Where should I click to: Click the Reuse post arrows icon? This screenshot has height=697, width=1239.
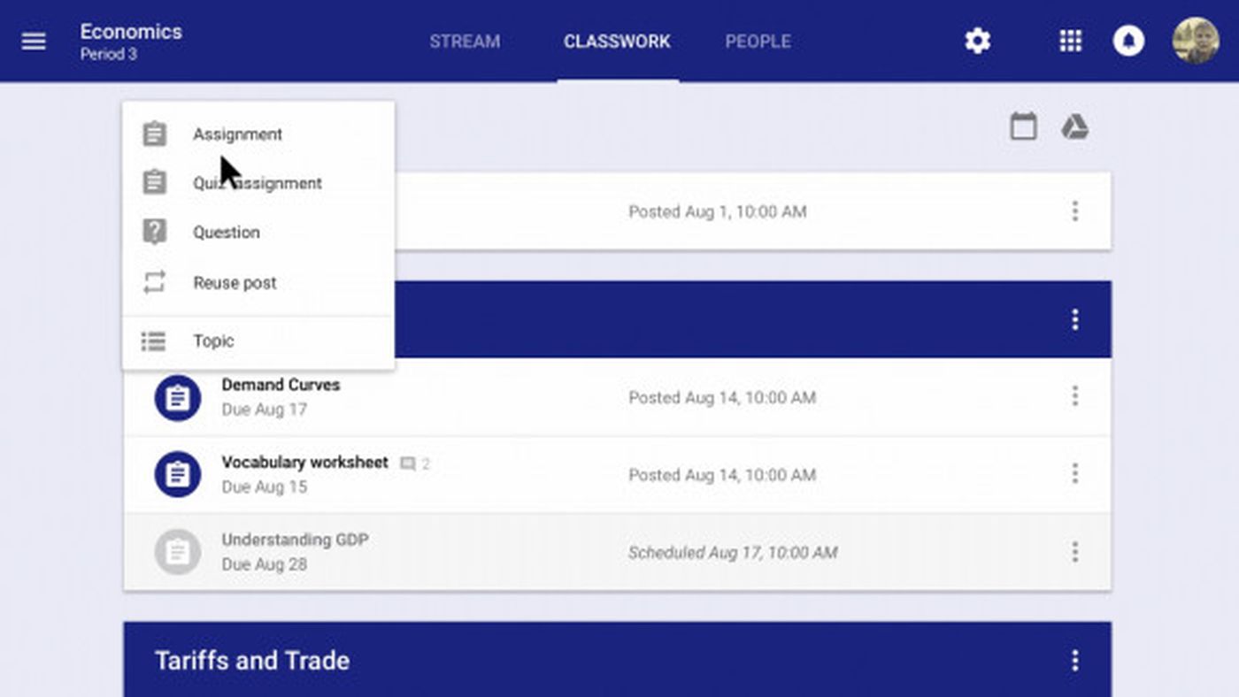154,282
